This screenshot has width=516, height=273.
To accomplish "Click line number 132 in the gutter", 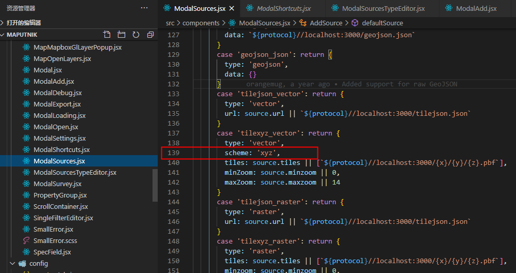I will tap(173, 84).
